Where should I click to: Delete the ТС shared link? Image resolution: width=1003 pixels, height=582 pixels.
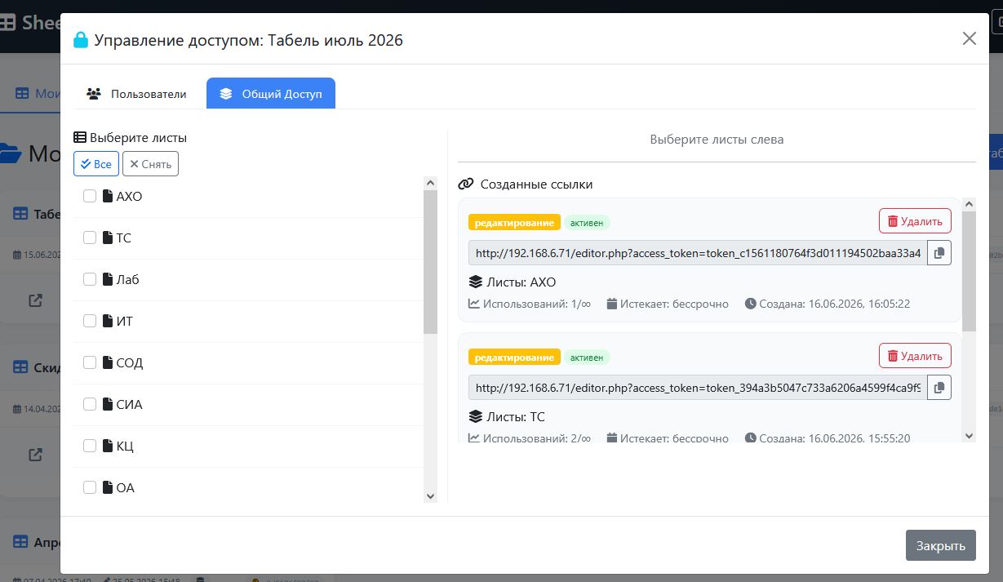915,356
